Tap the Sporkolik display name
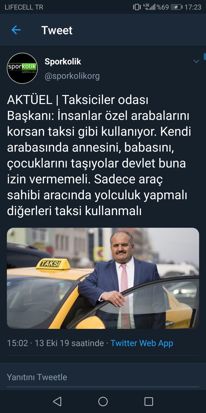This screenshot has width=206, height=413. [63, 62]
